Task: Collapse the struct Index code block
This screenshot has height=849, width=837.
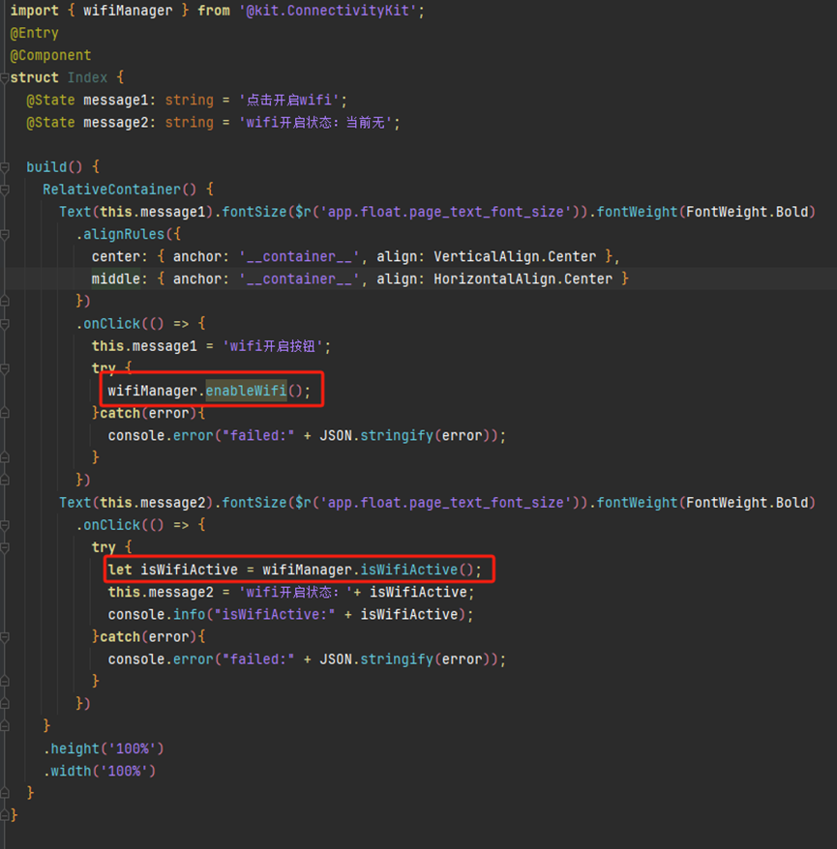Action: point(5,77)
